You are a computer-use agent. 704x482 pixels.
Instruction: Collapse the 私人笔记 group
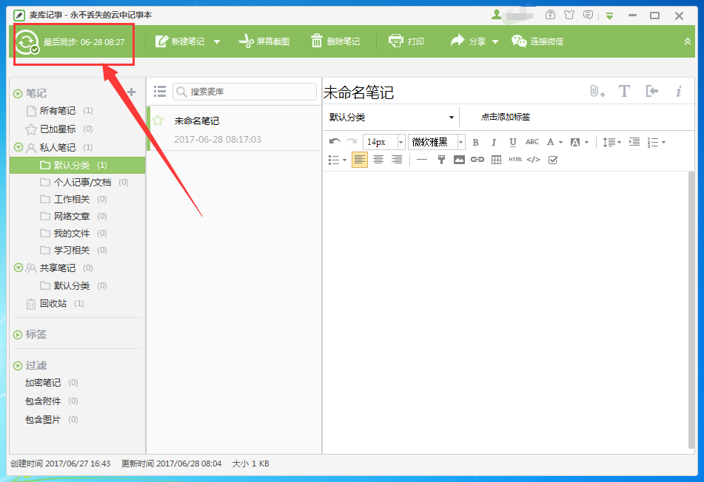tap(19, 147)
